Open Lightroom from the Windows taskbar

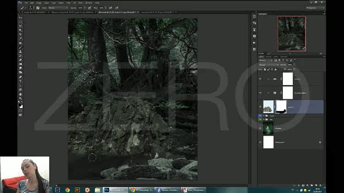[x=57, y=189]
